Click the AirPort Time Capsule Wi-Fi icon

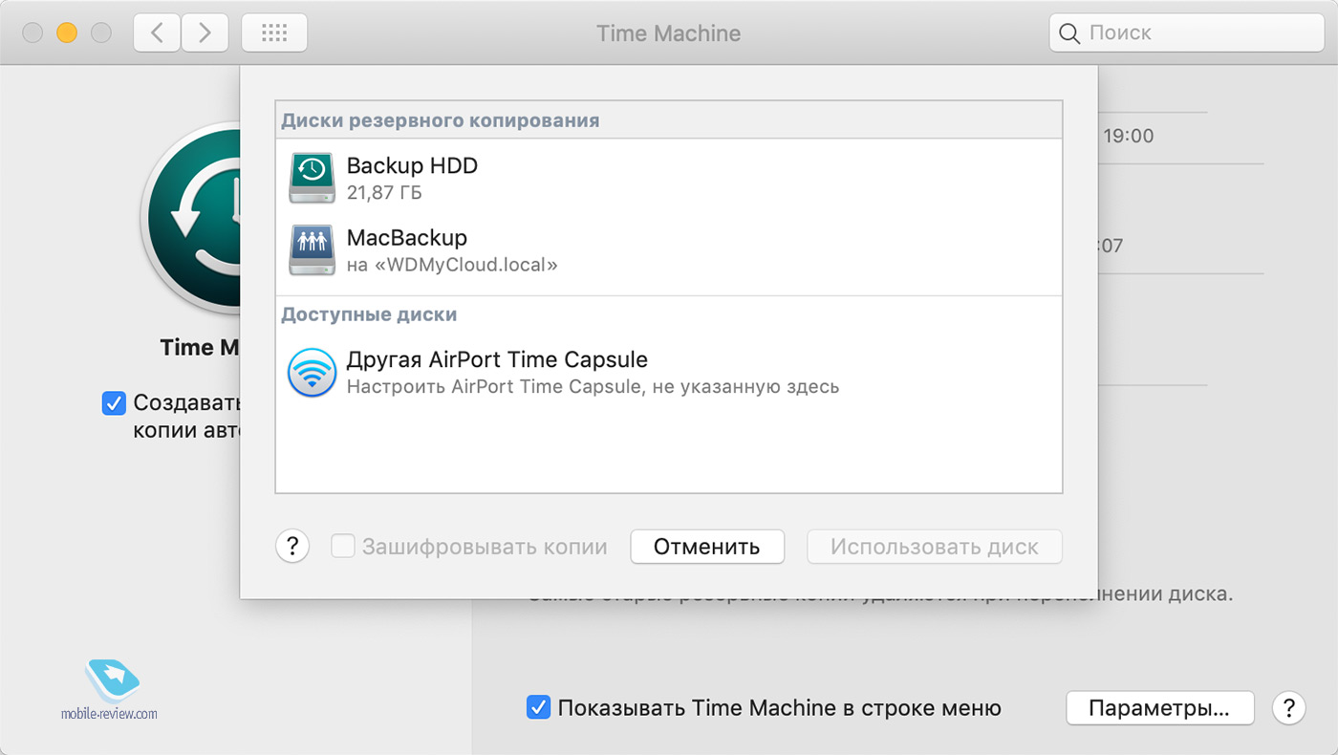[312, 373]
